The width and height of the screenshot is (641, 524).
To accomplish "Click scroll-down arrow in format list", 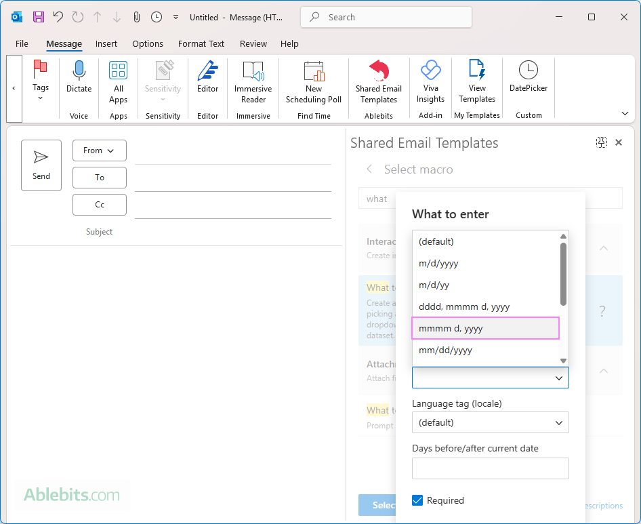I will pos(563,361).
